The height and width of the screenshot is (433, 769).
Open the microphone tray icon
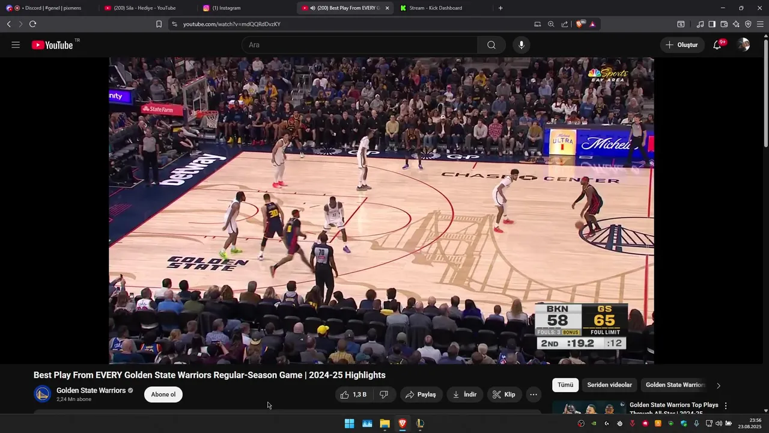coord(696,423)
